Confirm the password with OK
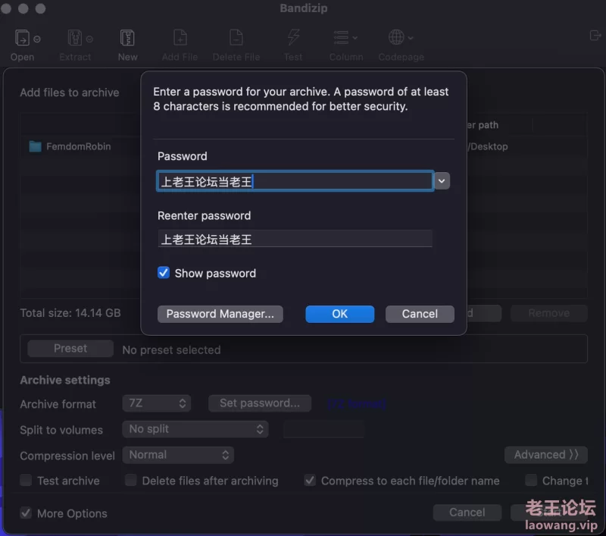This screenshot has height=536, width=606. [x=339, y=314]
